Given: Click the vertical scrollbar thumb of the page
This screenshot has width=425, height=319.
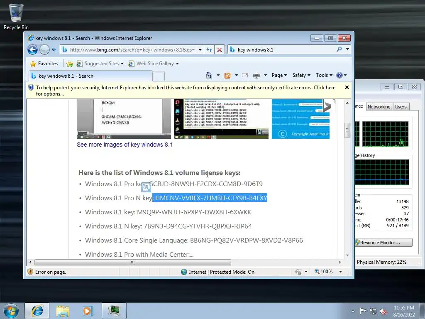Looking at the screenshot, I should [347, 130].
